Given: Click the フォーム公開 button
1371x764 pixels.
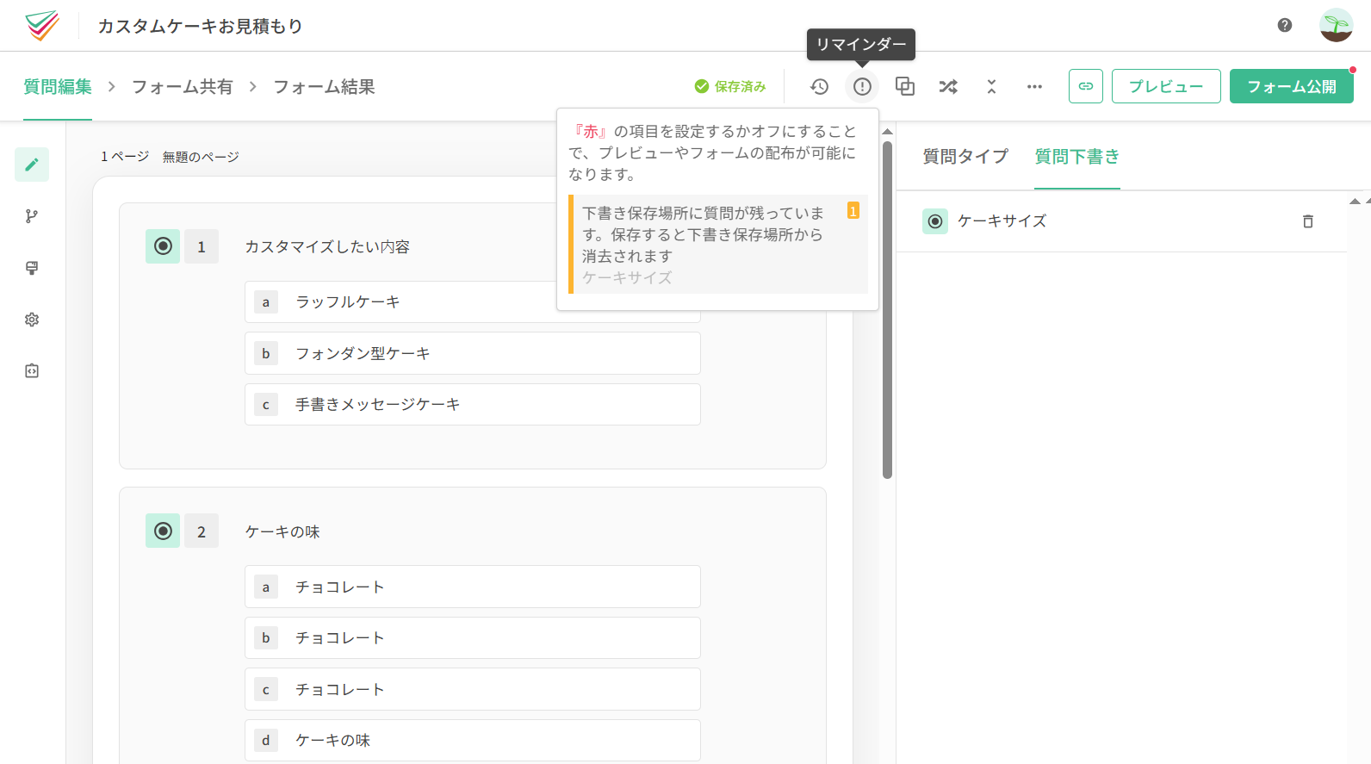Looking at the screenshot, I should 1292,86.
